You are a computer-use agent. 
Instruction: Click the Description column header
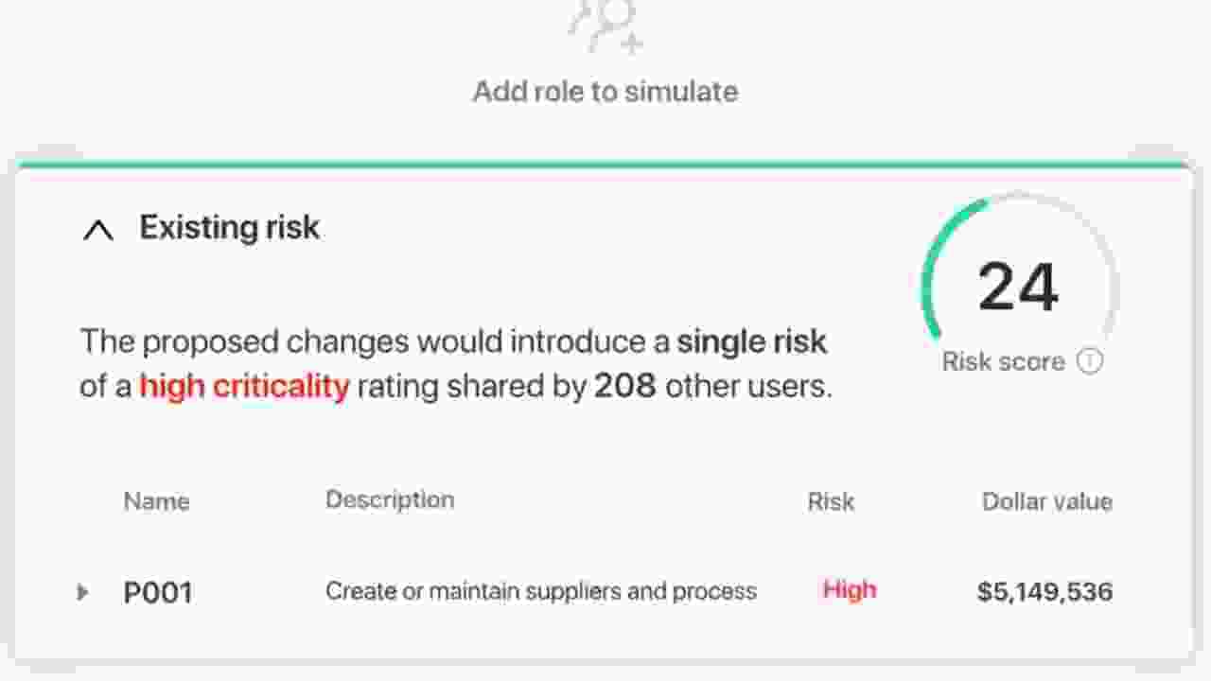(x=390, y=499)
